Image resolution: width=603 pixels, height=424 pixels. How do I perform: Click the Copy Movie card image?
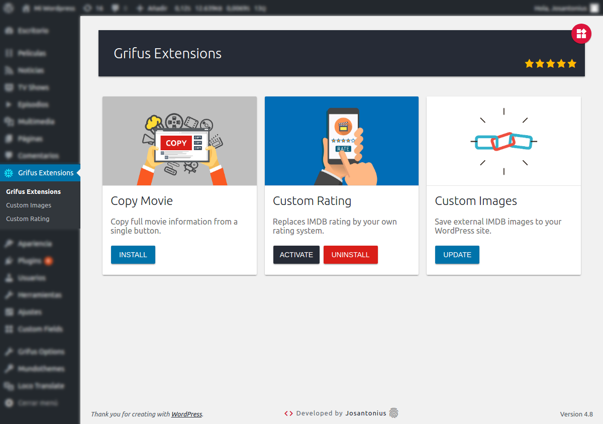179,141
